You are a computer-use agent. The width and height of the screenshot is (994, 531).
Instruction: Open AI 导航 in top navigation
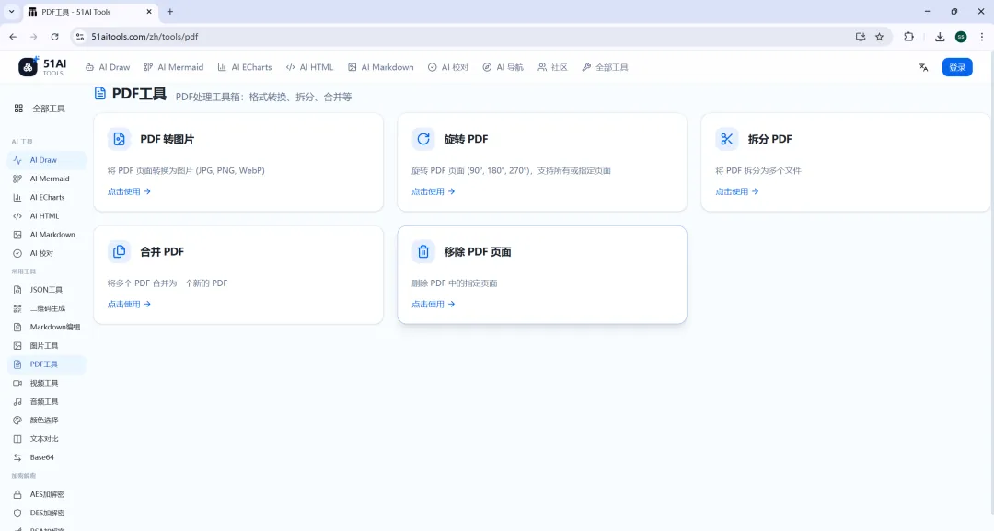pyautogui.click(x=503, y=67)
